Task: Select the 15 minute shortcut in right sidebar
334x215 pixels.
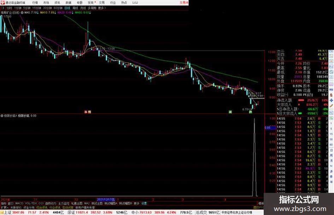Action: [x=331, y=134]
